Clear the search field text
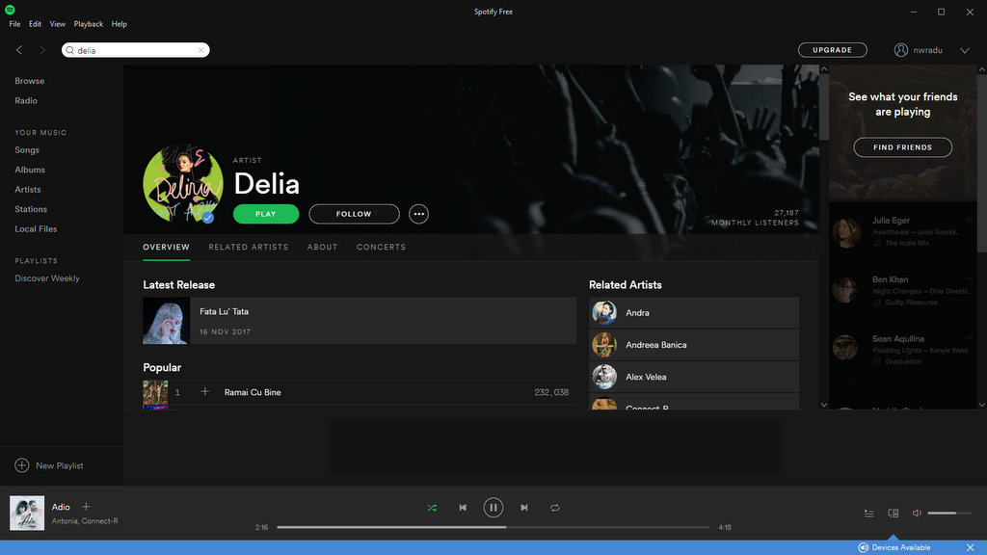The width and height of the screenshot is (987, 555). pos(200,50)
